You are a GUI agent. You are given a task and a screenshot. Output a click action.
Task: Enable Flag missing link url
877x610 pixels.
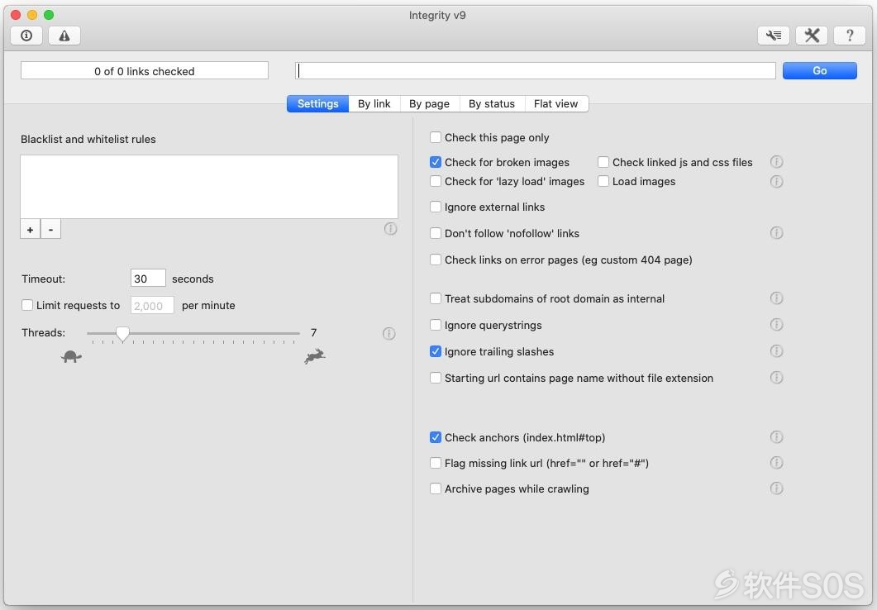[435, 463]
